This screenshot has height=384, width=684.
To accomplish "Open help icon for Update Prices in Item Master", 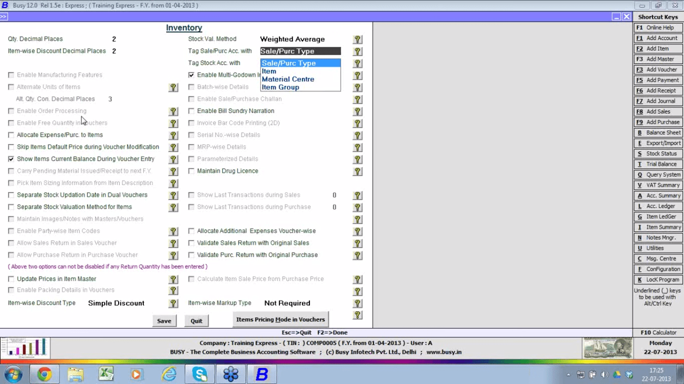I will point(173,279).
